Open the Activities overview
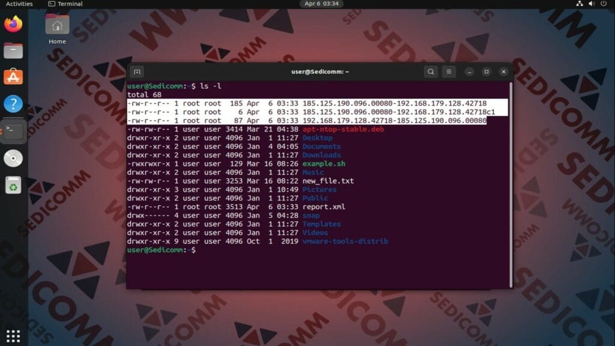The height and width of the screenshot is (346, 615). tap(19, 4)
